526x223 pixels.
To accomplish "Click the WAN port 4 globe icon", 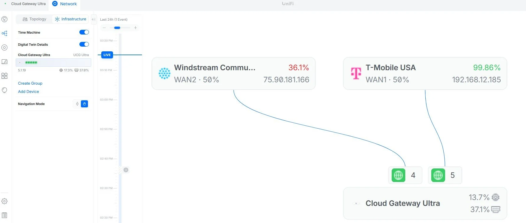I will [x=398, y=175].
